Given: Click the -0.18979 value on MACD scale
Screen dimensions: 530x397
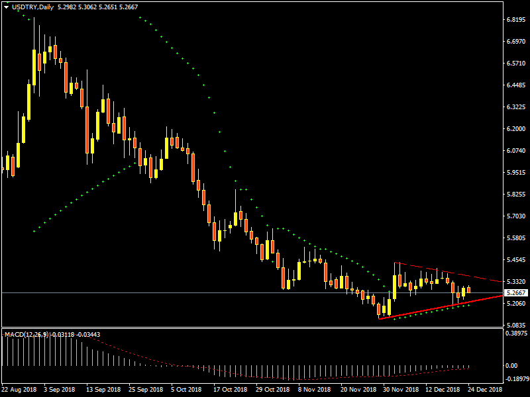Looking at the screenshot, I should click(x=515, y=379).
